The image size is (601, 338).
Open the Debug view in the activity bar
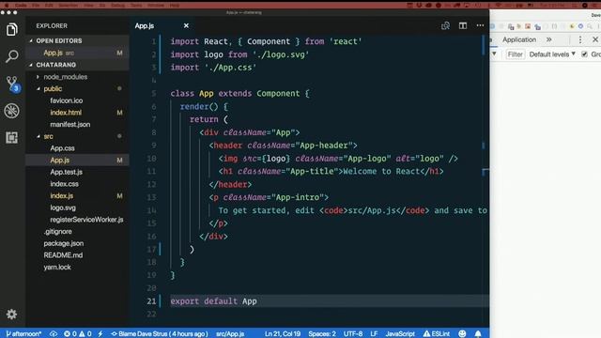(12, 111)
